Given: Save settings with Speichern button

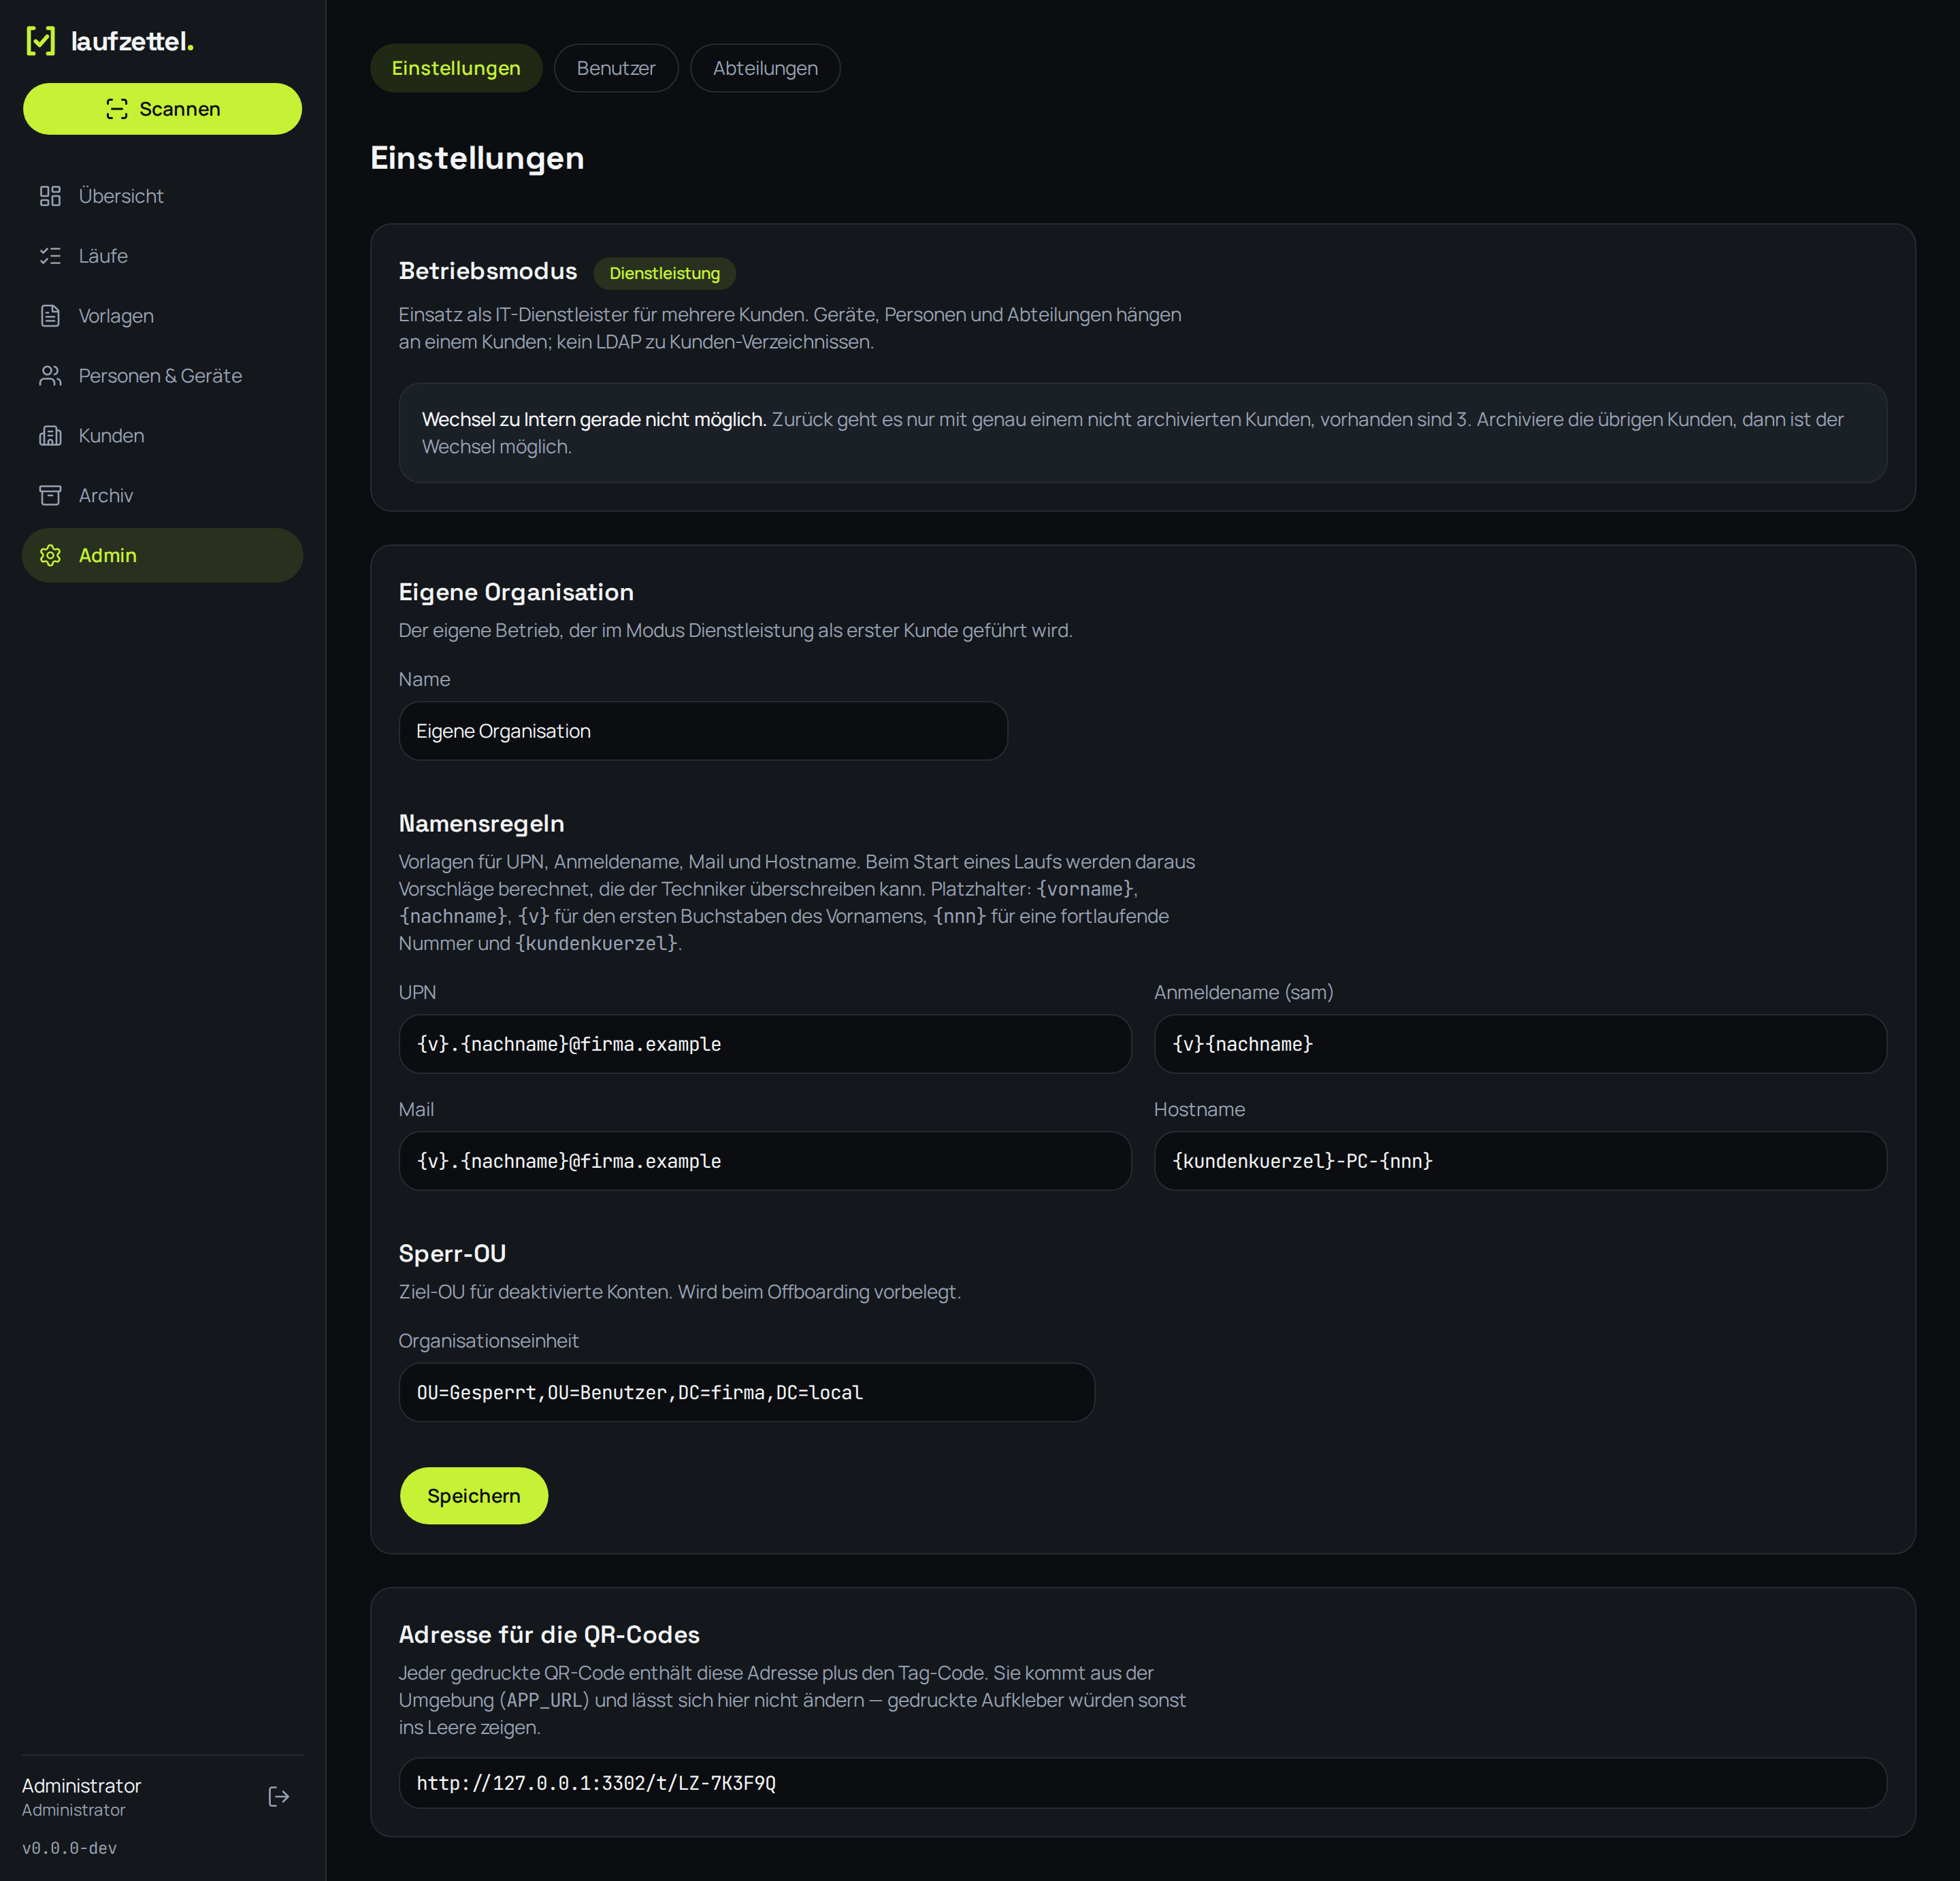Looking at the screenshot, I should coord(474,1496).
